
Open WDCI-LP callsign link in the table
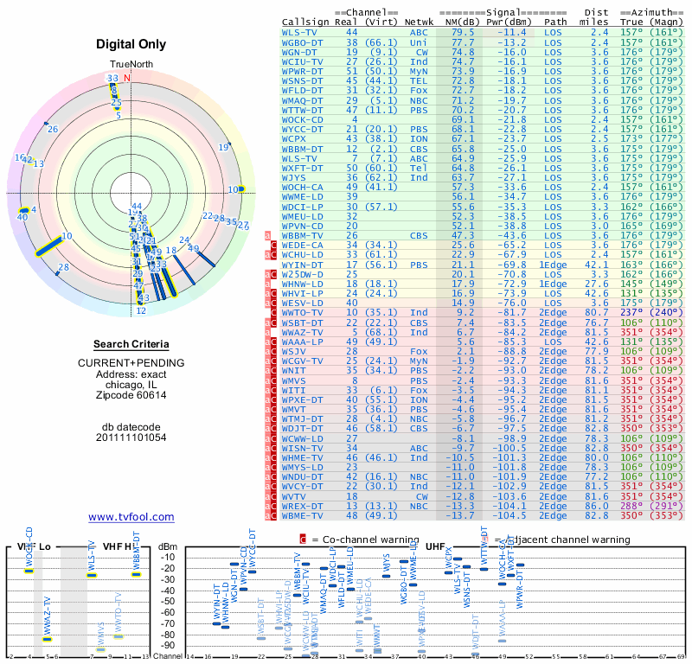click(302, 207)
